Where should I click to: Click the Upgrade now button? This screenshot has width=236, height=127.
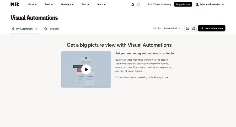click(x=183, y=4)
